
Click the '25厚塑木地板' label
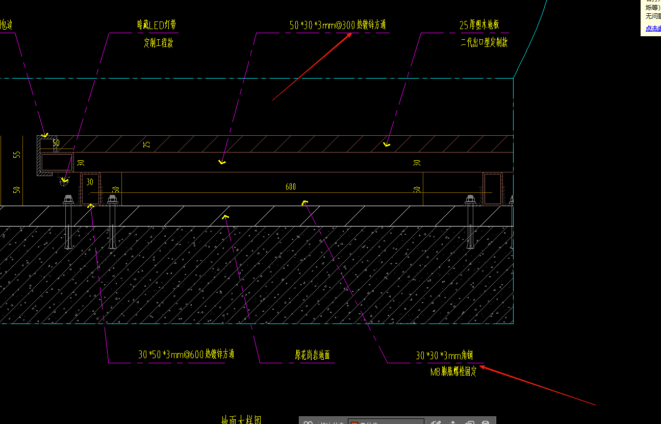tap(479, 25)
